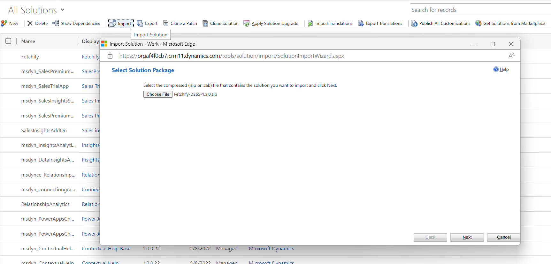Click the lock icon in address bar
The height and width of the screenshot is (264, 551).
click(x=110, y=56)
